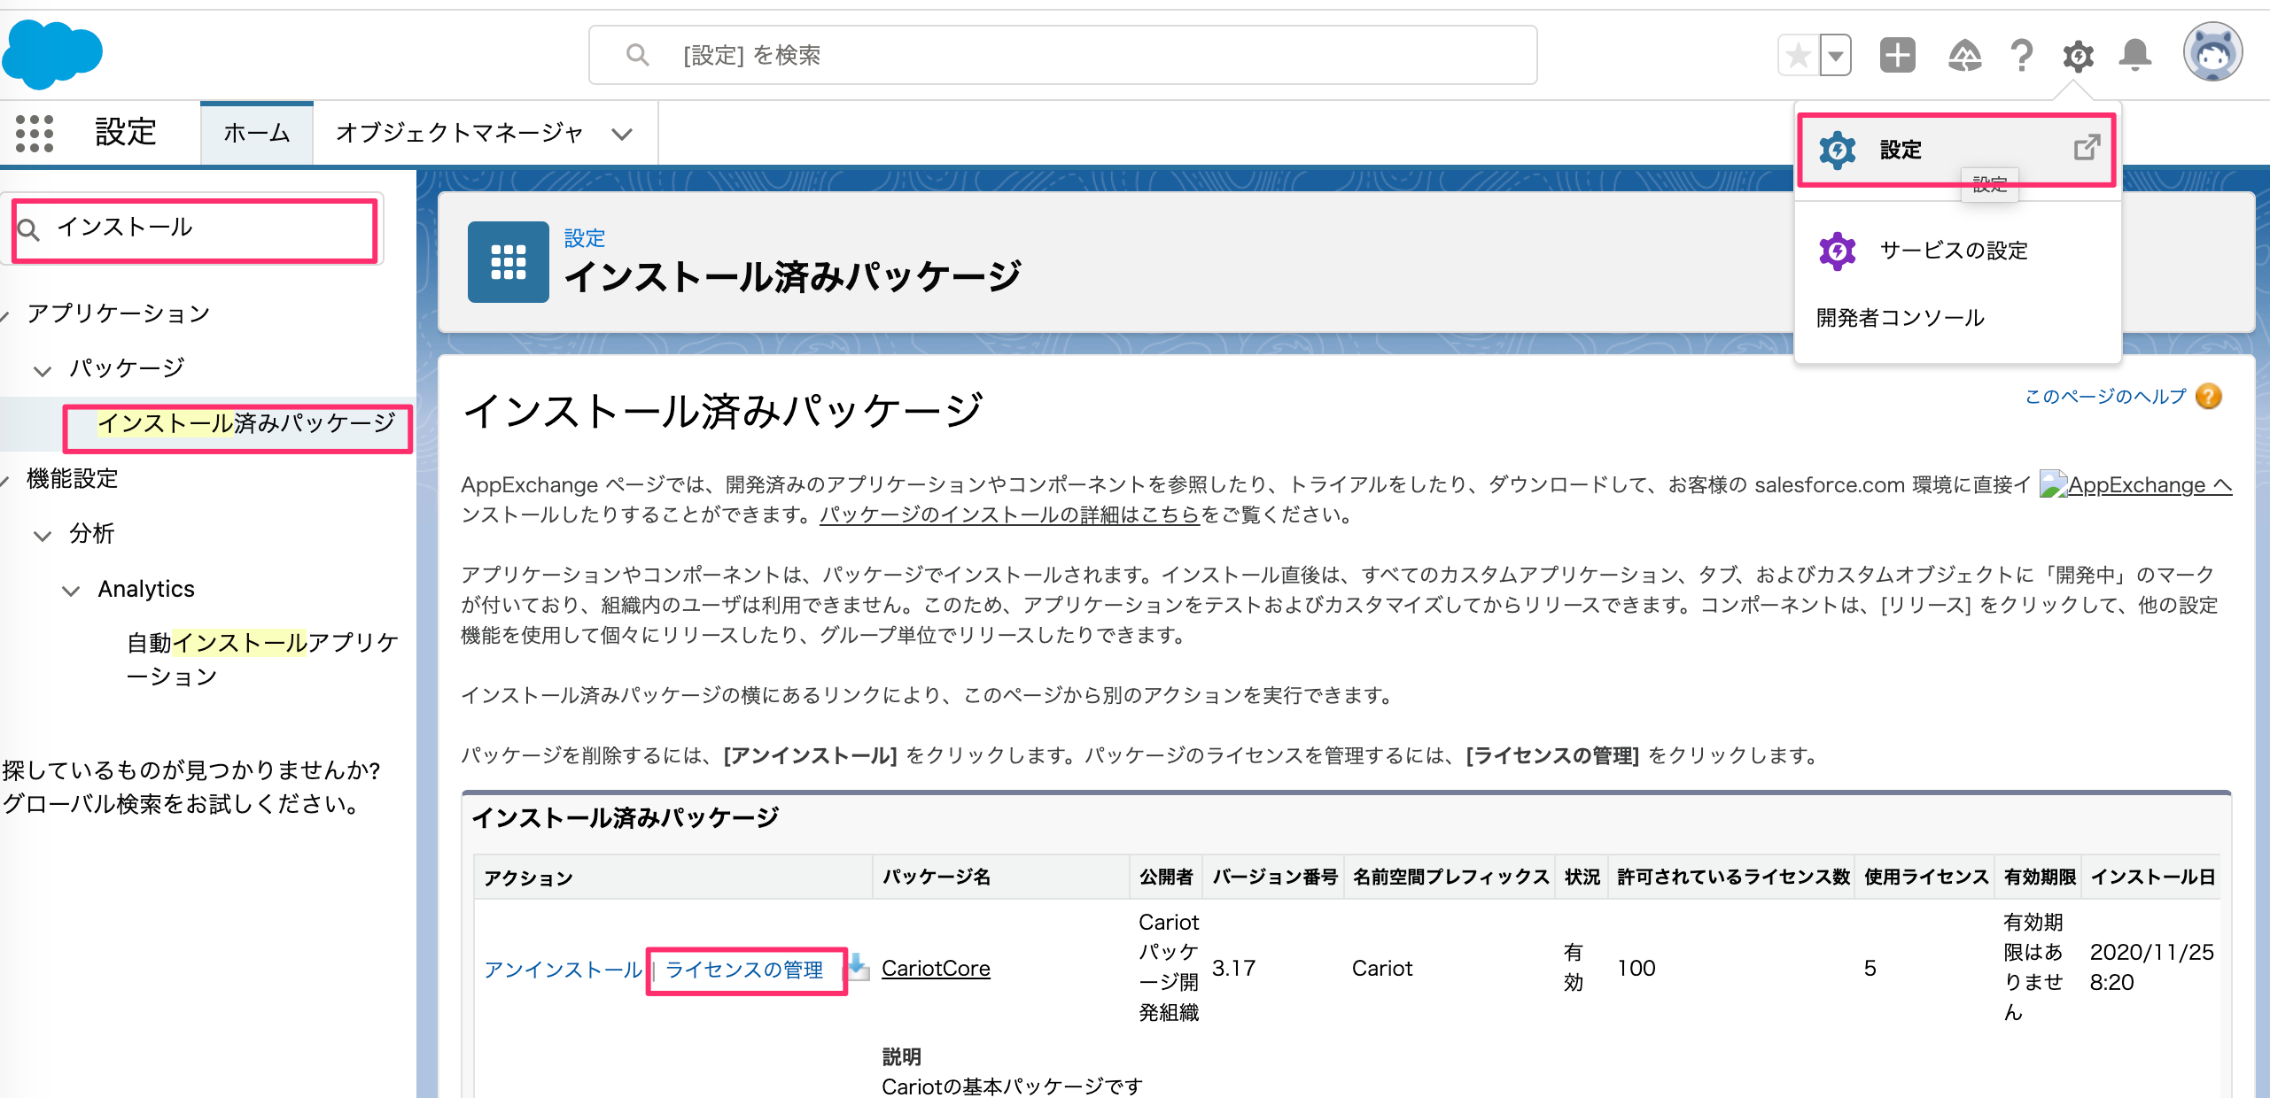Open the help question mark icon

pyautogui.click(x=2021, y=56)
